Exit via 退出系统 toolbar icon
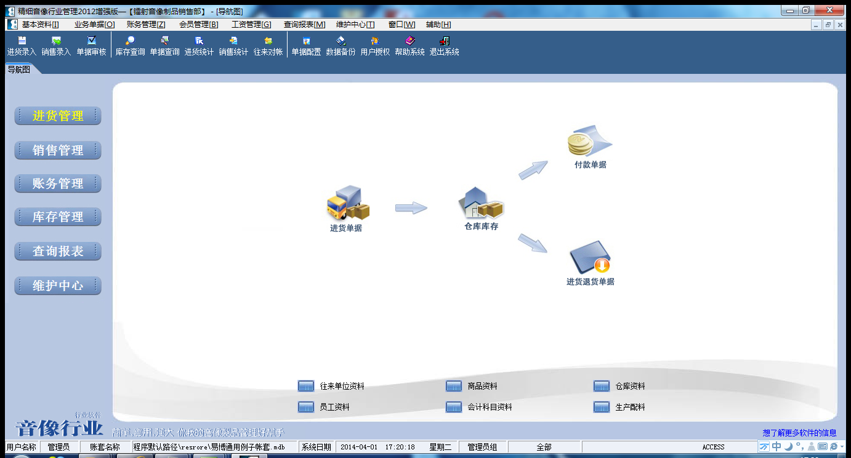The image size is (851, 458). coord(444,46)
